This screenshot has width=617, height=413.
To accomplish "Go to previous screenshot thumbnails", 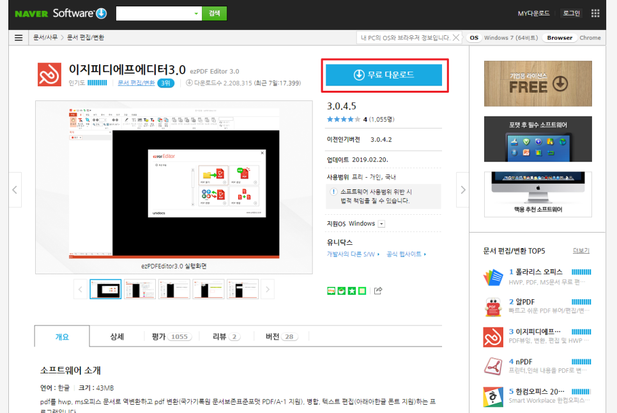I will [80, 290].
